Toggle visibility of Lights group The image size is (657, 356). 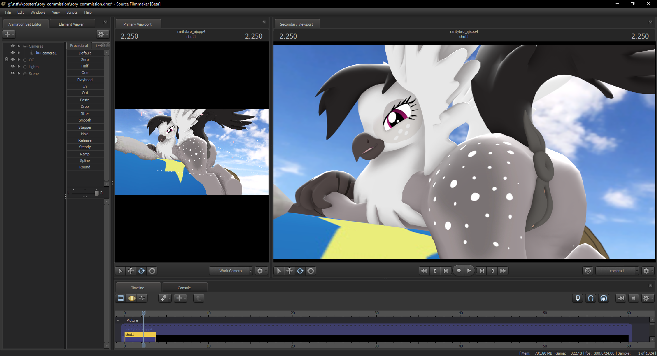(13, 66)
